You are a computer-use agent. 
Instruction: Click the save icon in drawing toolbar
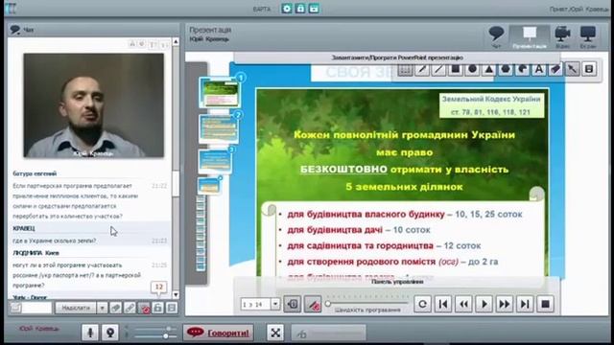coord(589,70)
